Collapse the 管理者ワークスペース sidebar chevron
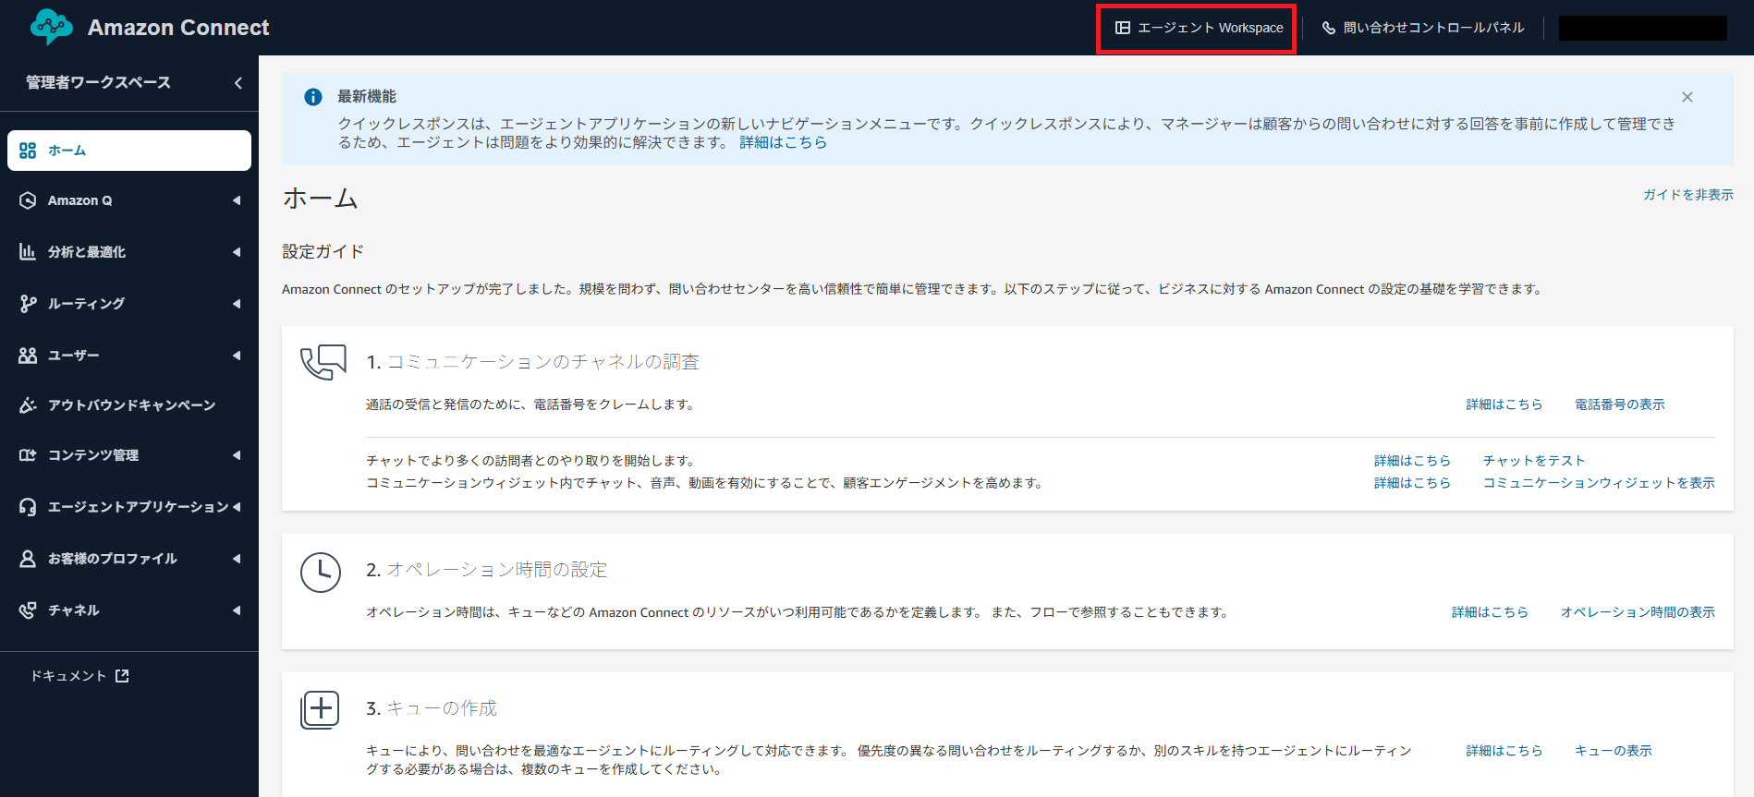Viewport: 1754px width, 797px height. (x=238, y=83)
